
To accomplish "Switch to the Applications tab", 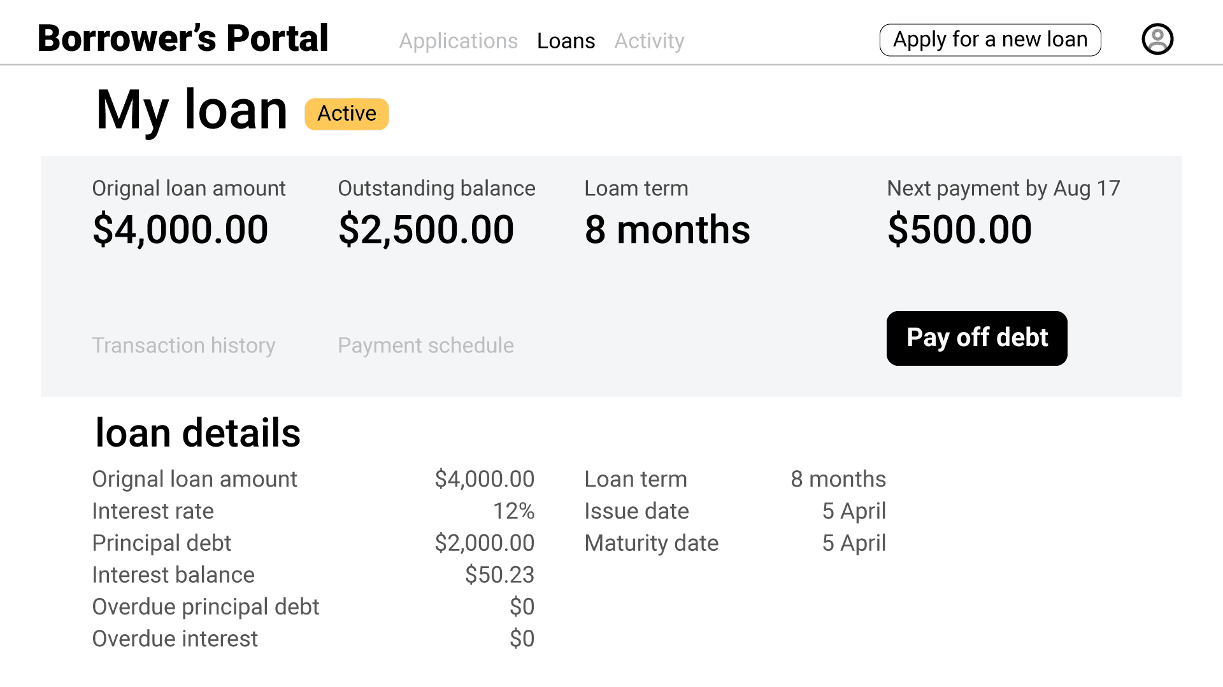I will (458, 41).
